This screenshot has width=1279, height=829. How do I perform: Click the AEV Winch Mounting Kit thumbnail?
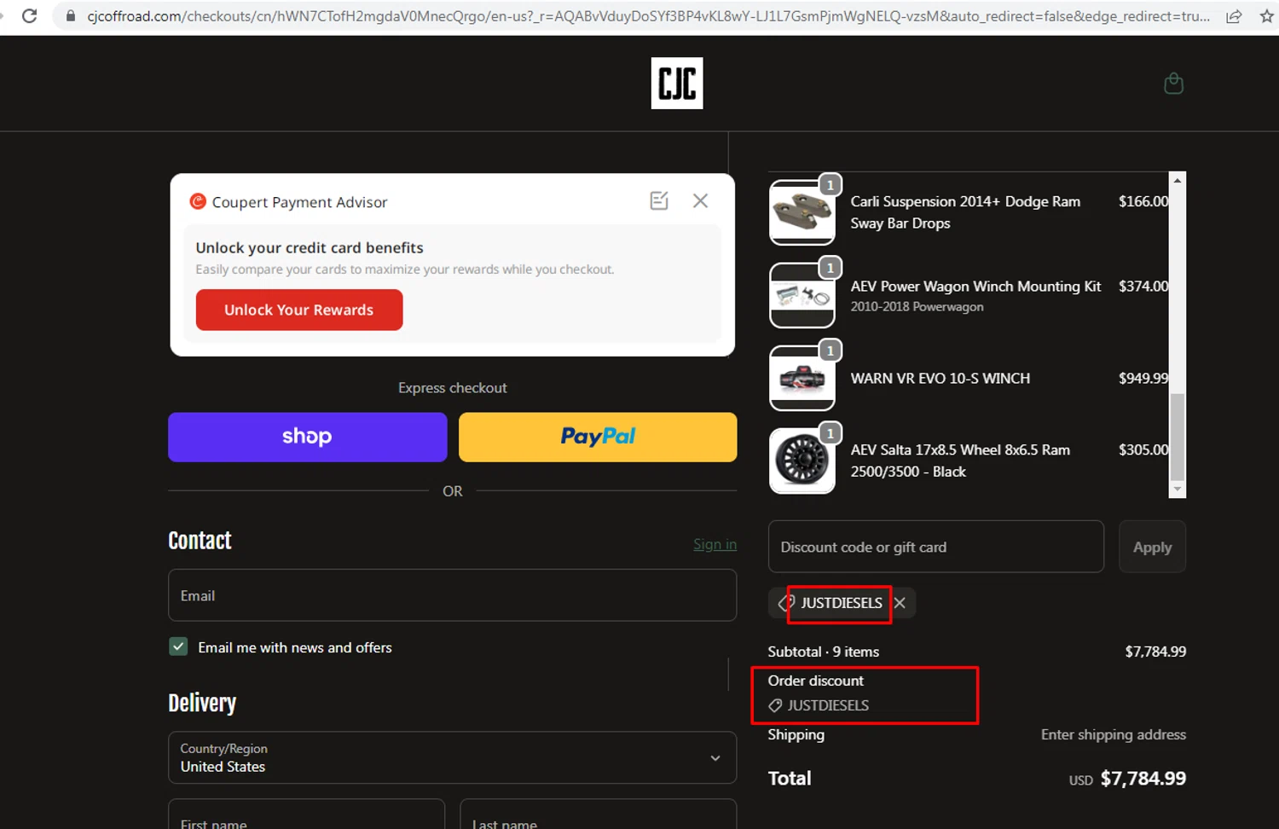802,295
